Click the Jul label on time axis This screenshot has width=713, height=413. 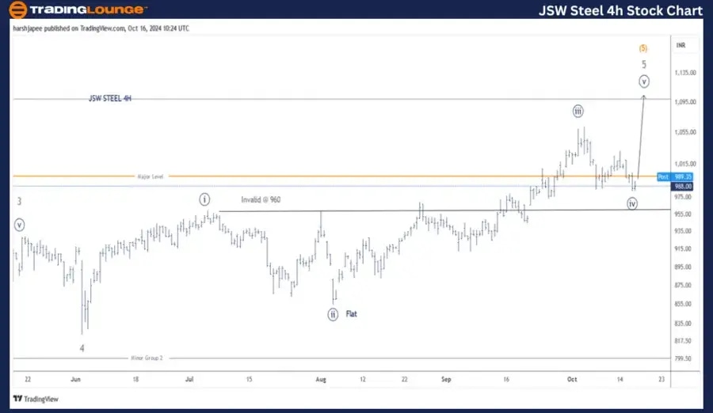pos(189,380)
